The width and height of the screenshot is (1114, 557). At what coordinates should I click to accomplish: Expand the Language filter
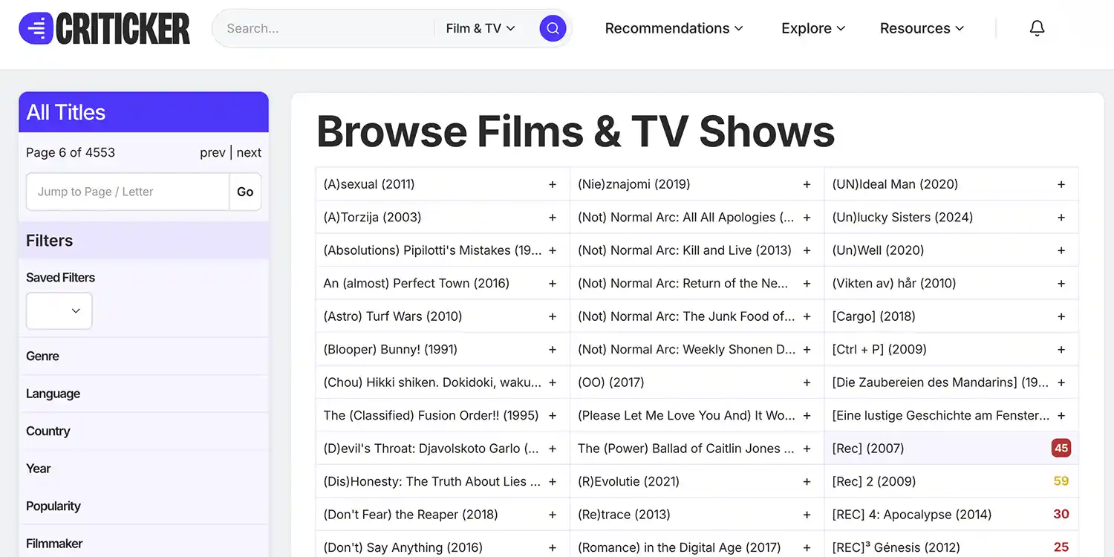pos(143,394)
